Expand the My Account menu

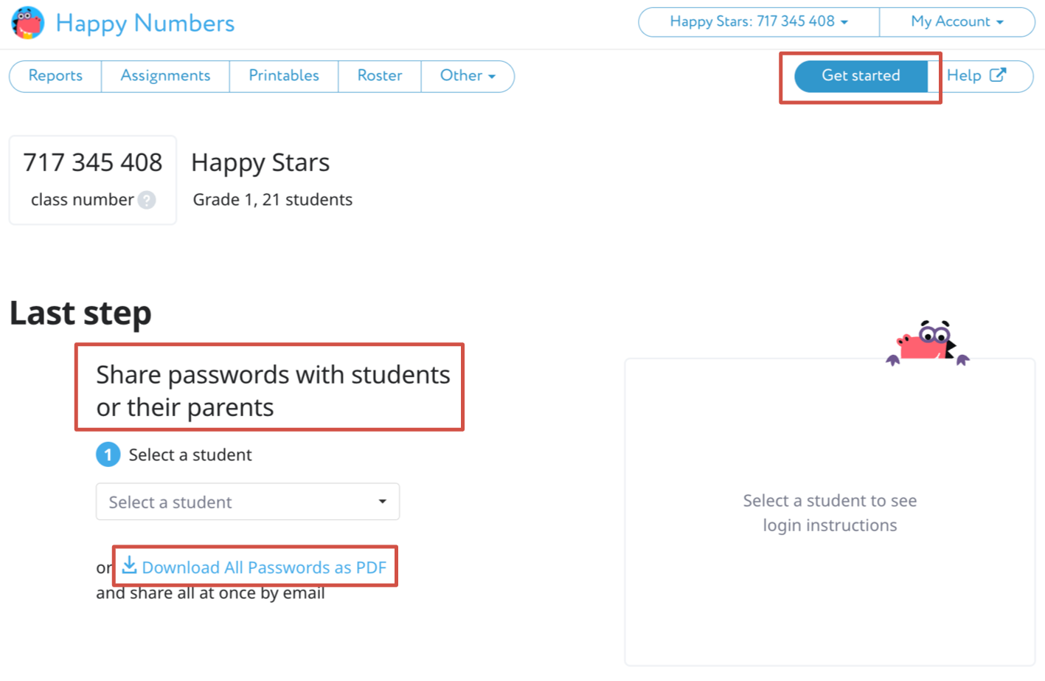[x=957, y=22]
